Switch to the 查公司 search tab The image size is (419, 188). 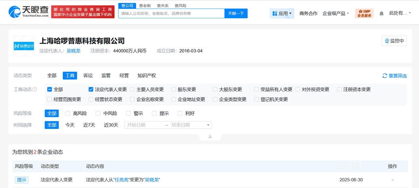click(x=127, y=6)
